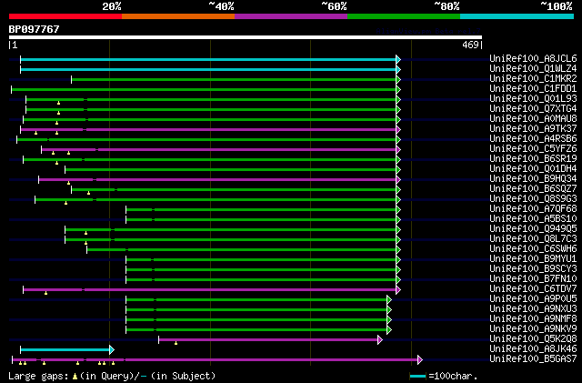Click the green ~80% legend segment

404,16
